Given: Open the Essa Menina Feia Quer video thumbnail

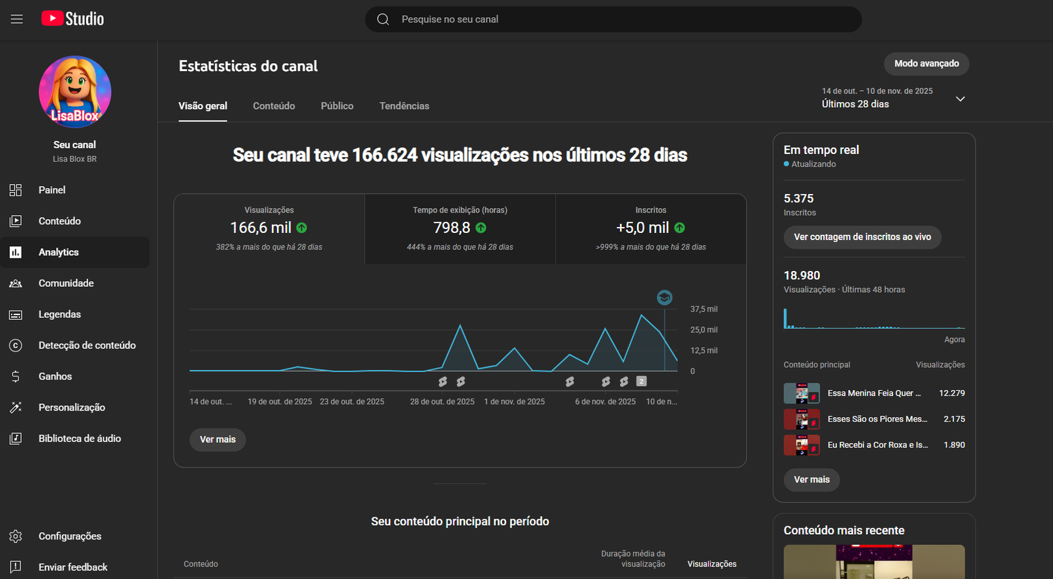Looking at the screenshot, I should (802, 393).
